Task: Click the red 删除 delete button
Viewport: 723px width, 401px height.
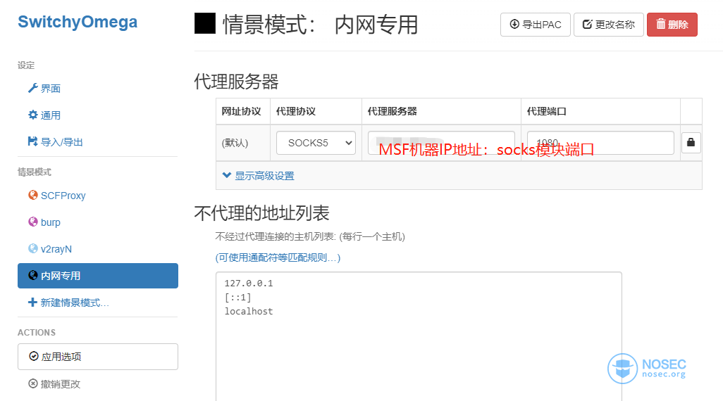Action: 672,25
